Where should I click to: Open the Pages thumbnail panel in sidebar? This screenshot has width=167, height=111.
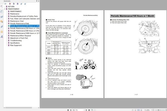[x=2, y=12]
